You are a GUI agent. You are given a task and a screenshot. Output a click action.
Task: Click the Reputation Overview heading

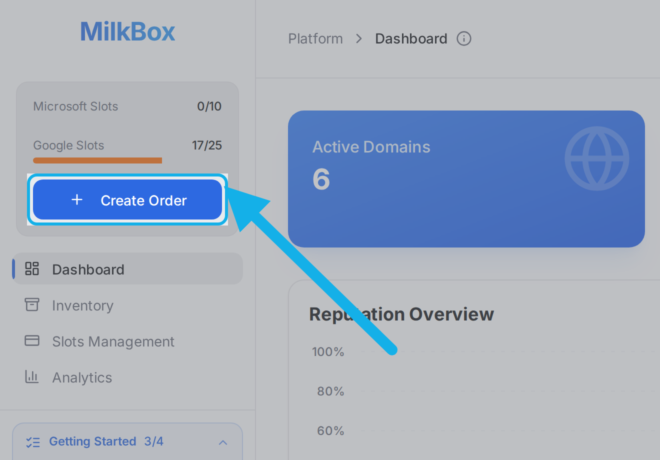(401, 314)
